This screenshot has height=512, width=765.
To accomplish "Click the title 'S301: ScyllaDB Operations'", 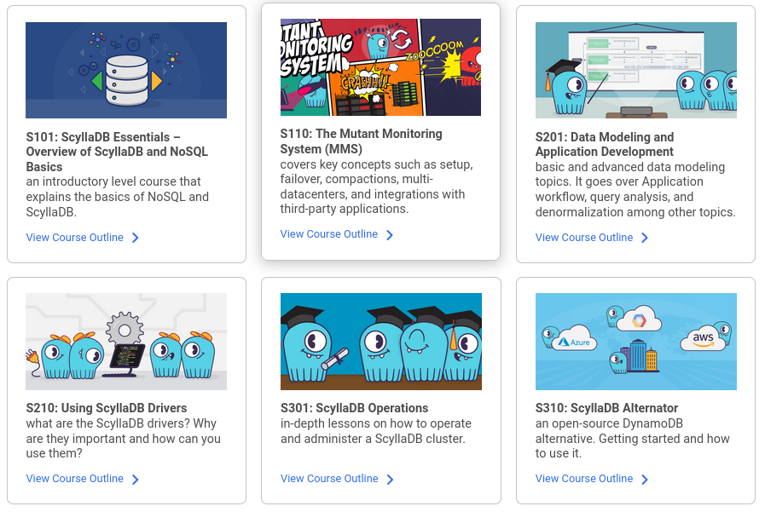I will coord(354,408).
